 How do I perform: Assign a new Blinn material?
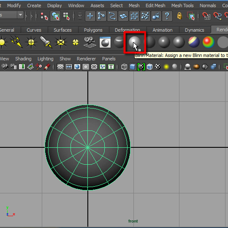coord(135,42)
